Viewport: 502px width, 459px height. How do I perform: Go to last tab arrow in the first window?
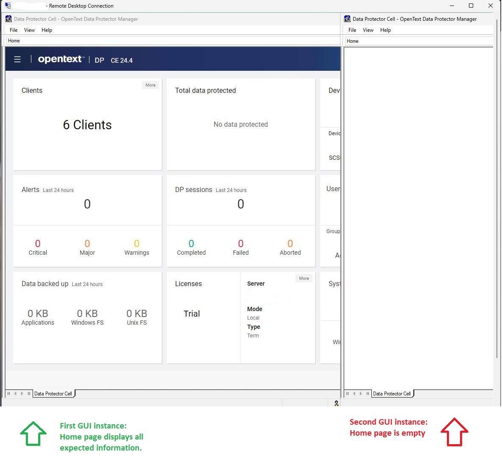tap(29, 394)
